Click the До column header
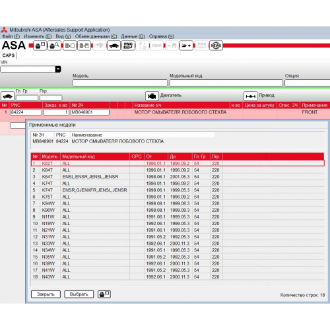 coord(180,156)
